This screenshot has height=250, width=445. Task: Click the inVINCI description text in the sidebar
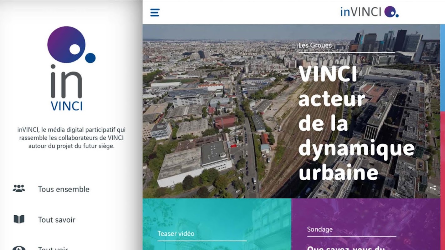point(71,137)
